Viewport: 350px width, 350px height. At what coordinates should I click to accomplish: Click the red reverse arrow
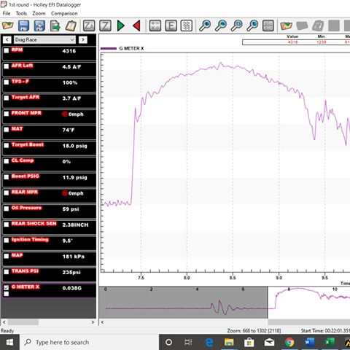pyautogui.click(x=136, y=26)
